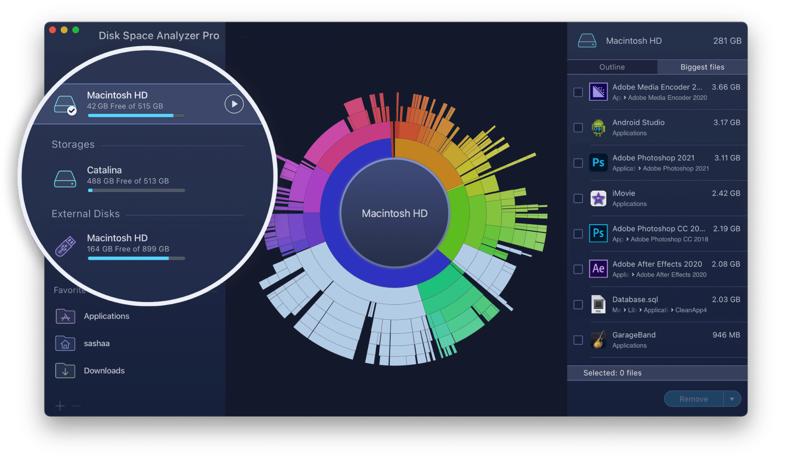Click the Macintosh HD center of sunburst chart

(x=395, y=214)
